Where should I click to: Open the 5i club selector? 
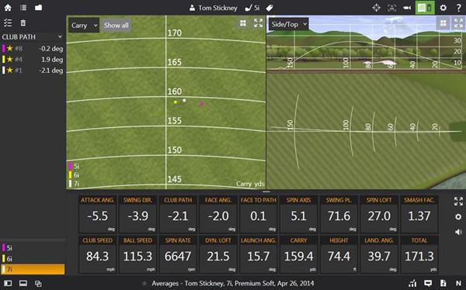[x=252, y=8]
